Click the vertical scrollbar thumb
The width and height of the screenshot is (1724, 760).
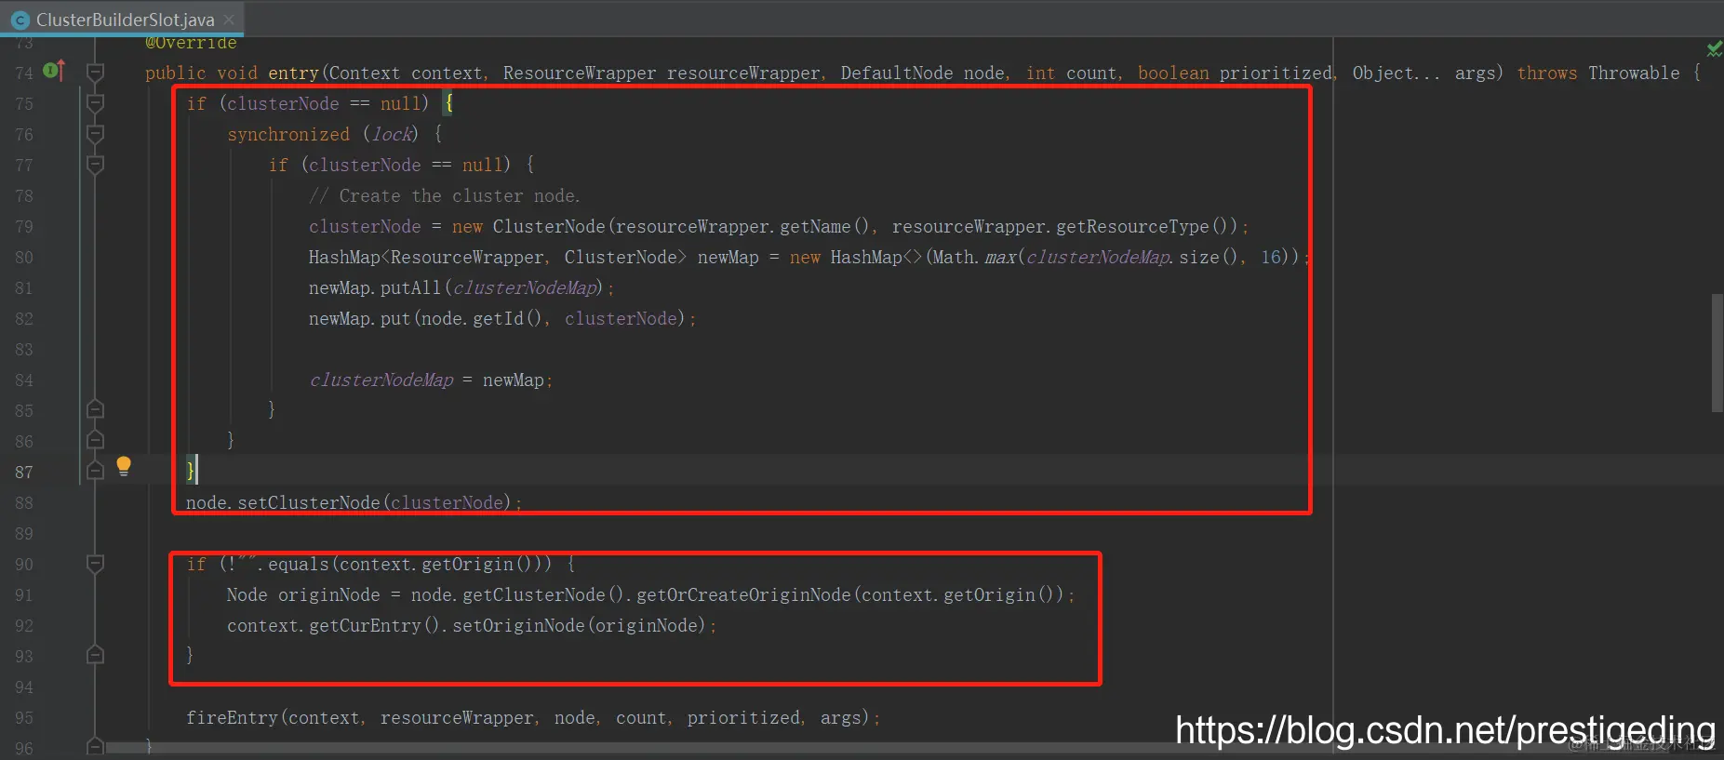1717,353
